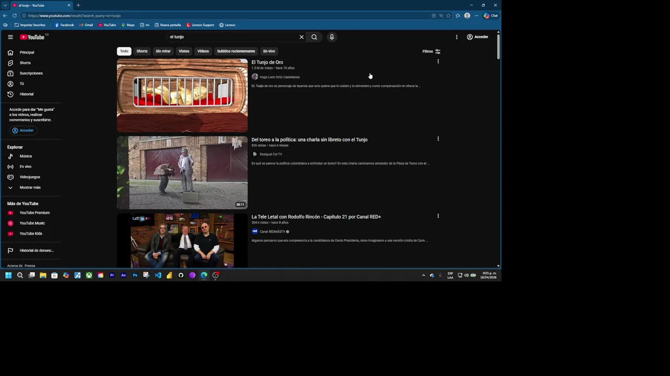670x376 pixels.
Task: Clear the search box with the X
Action: click(301, 37)
